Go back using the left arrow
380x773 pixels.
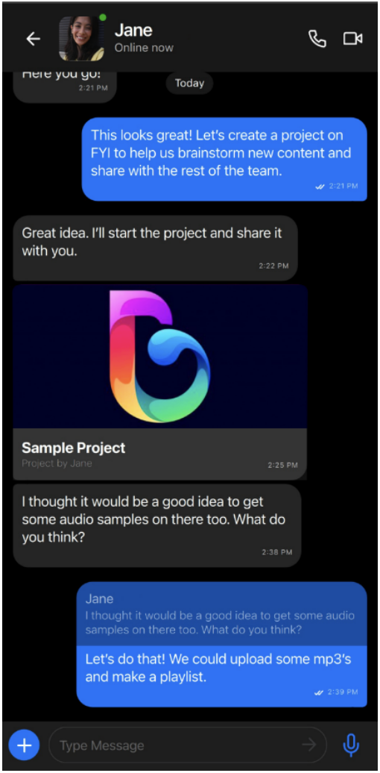pyautogui.click(x=33, y=39)
